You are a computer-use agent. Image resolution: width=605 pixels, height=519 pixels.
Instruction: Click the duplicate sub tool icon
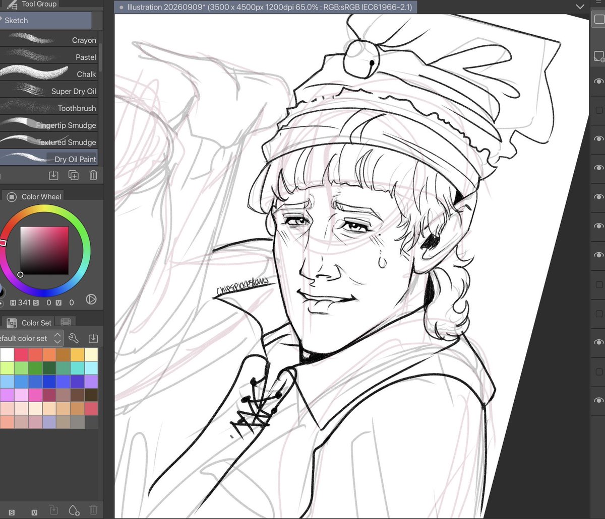pos(74,175)
